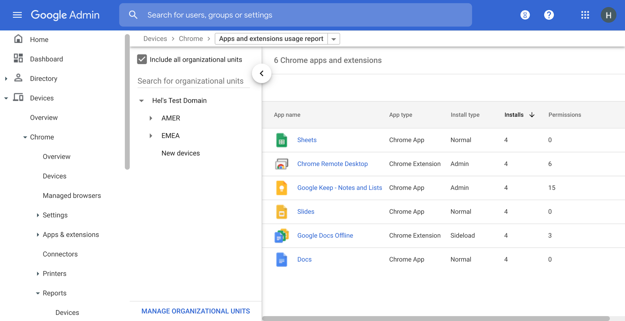Click the Slides app icon
This screenshot has width=625, height=321.
281,212
